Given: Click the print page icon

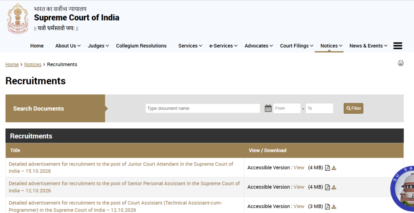Looking at the screenshot, I should point(401,63).
